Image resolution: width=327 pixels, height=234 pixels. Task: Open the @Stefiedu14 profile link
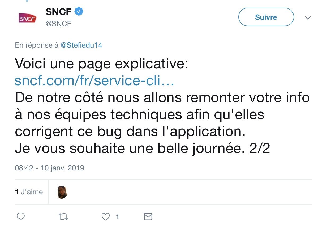pos(81,45)
